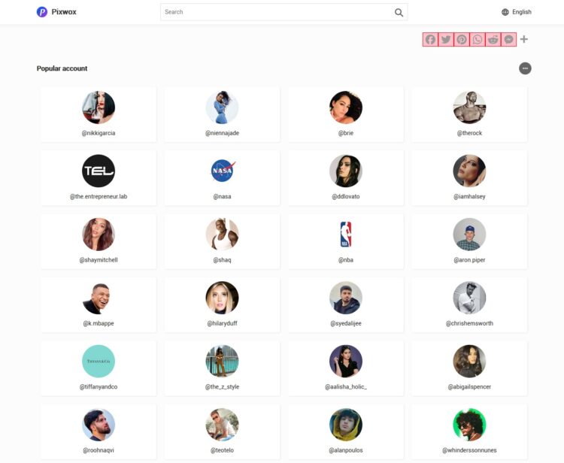The height and width of the screenshot is (463, 564).
Task: Open the three-dots menu beside Popular account
Action: pyautogui.click(x=525, y=68)
